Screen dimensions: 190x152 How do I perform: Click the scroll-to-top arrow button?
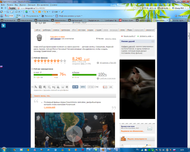click(4, 26)
